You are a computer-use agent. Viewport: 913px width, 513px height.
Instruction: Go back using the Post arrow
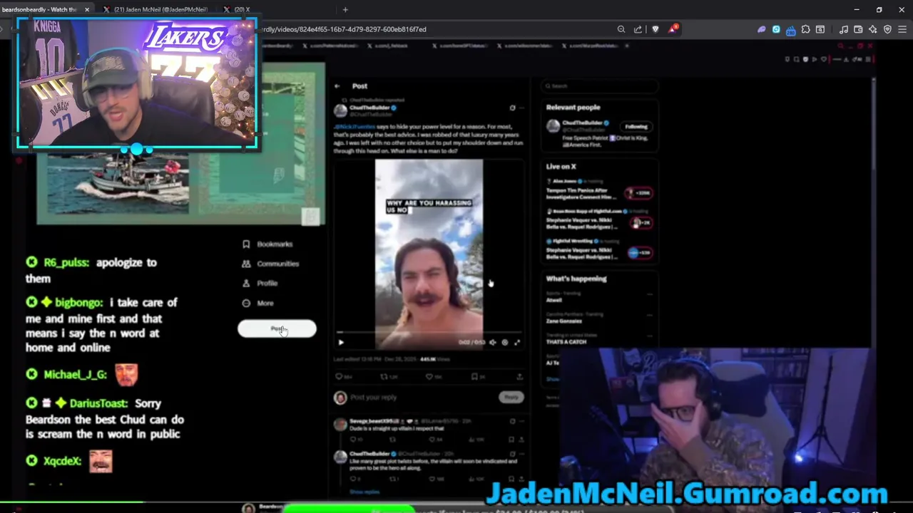pos(337,86)
